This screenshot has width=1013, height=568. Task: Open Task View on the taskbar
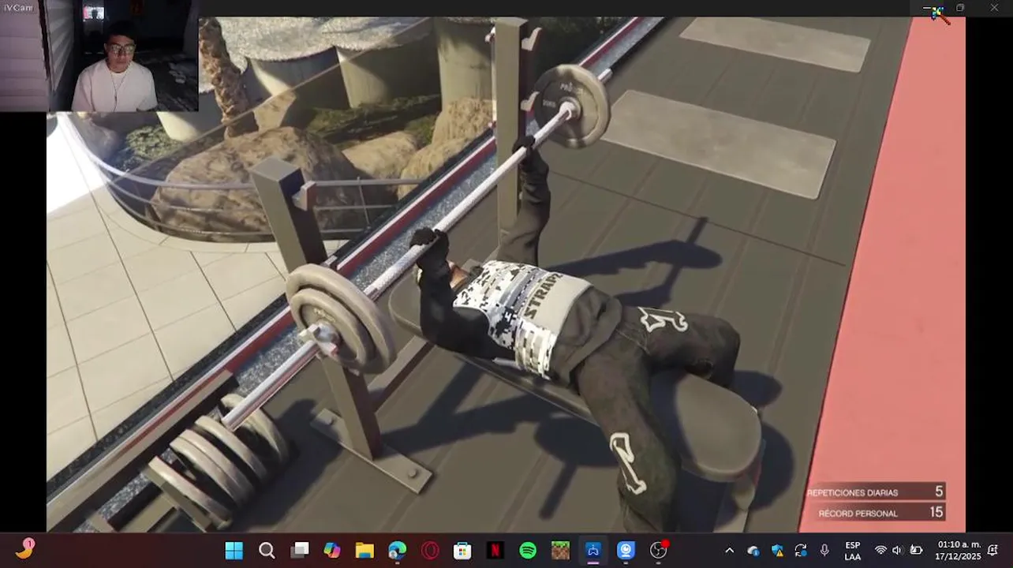300,550
